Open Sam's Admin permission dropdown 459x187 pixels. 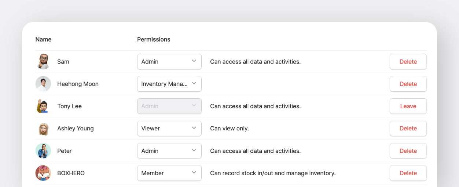(169, 61)
